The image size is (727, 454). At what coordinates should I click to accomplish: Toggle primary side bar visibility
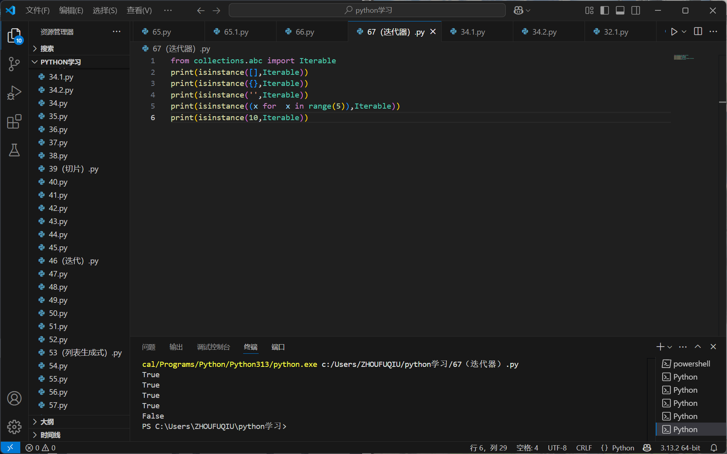604,10
